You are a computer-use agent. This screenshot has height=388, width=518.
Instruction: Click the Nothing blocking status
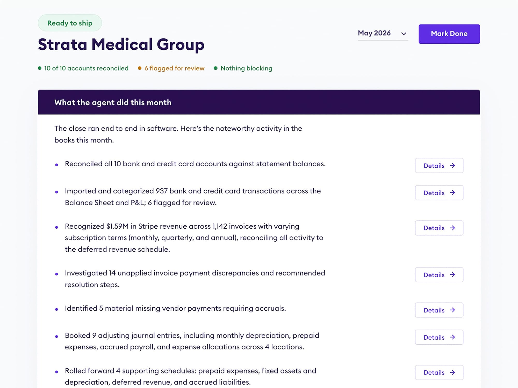pos(243,68)
